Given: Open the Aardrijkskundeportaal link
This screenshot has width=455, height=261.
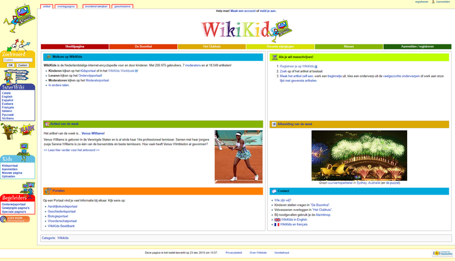Looking at the screenshot, I should coord(63,206).
